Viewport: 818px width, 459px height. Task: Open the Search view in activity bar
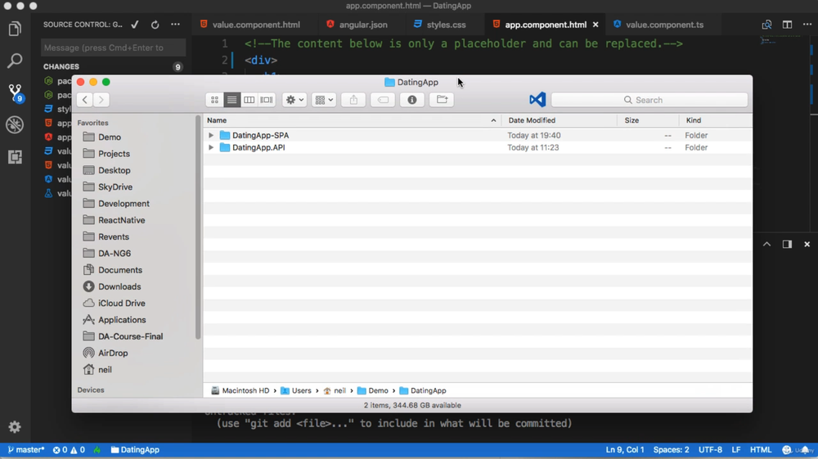tap(15, 61)
